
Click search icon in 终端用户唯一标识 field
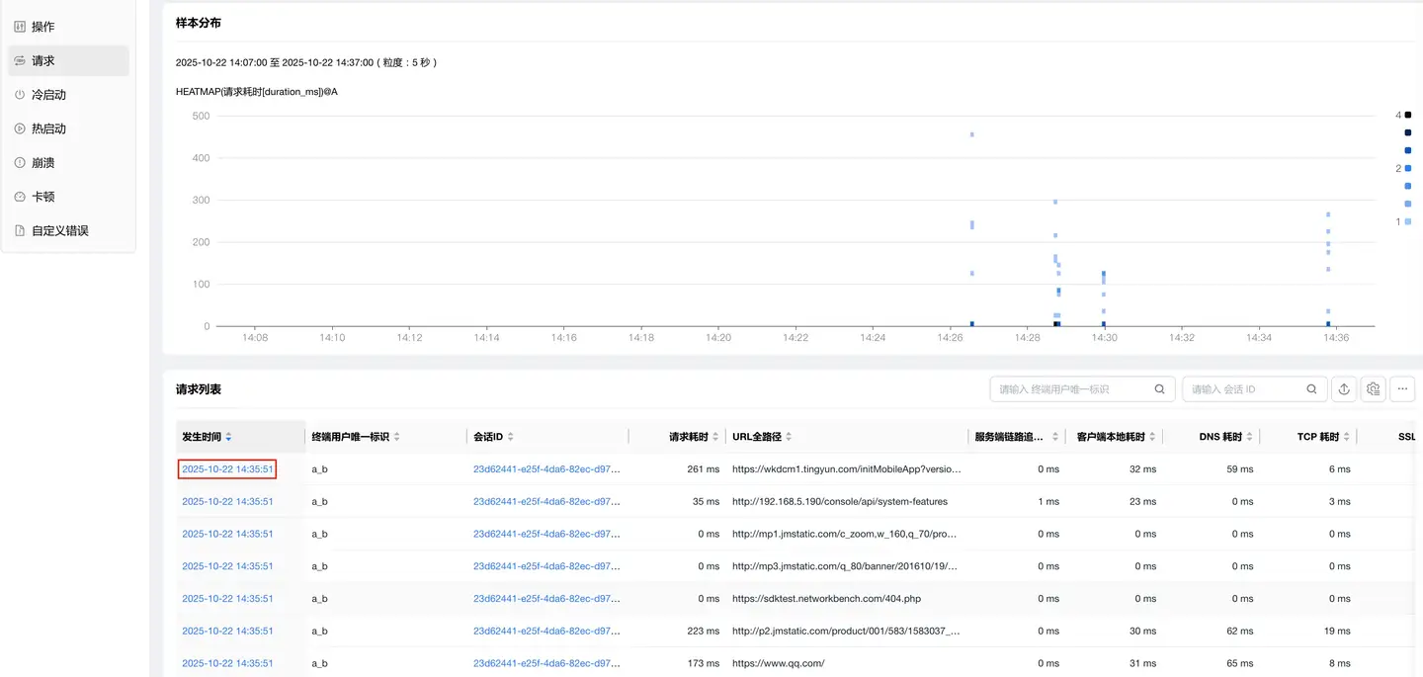(x=1160, y=389)
